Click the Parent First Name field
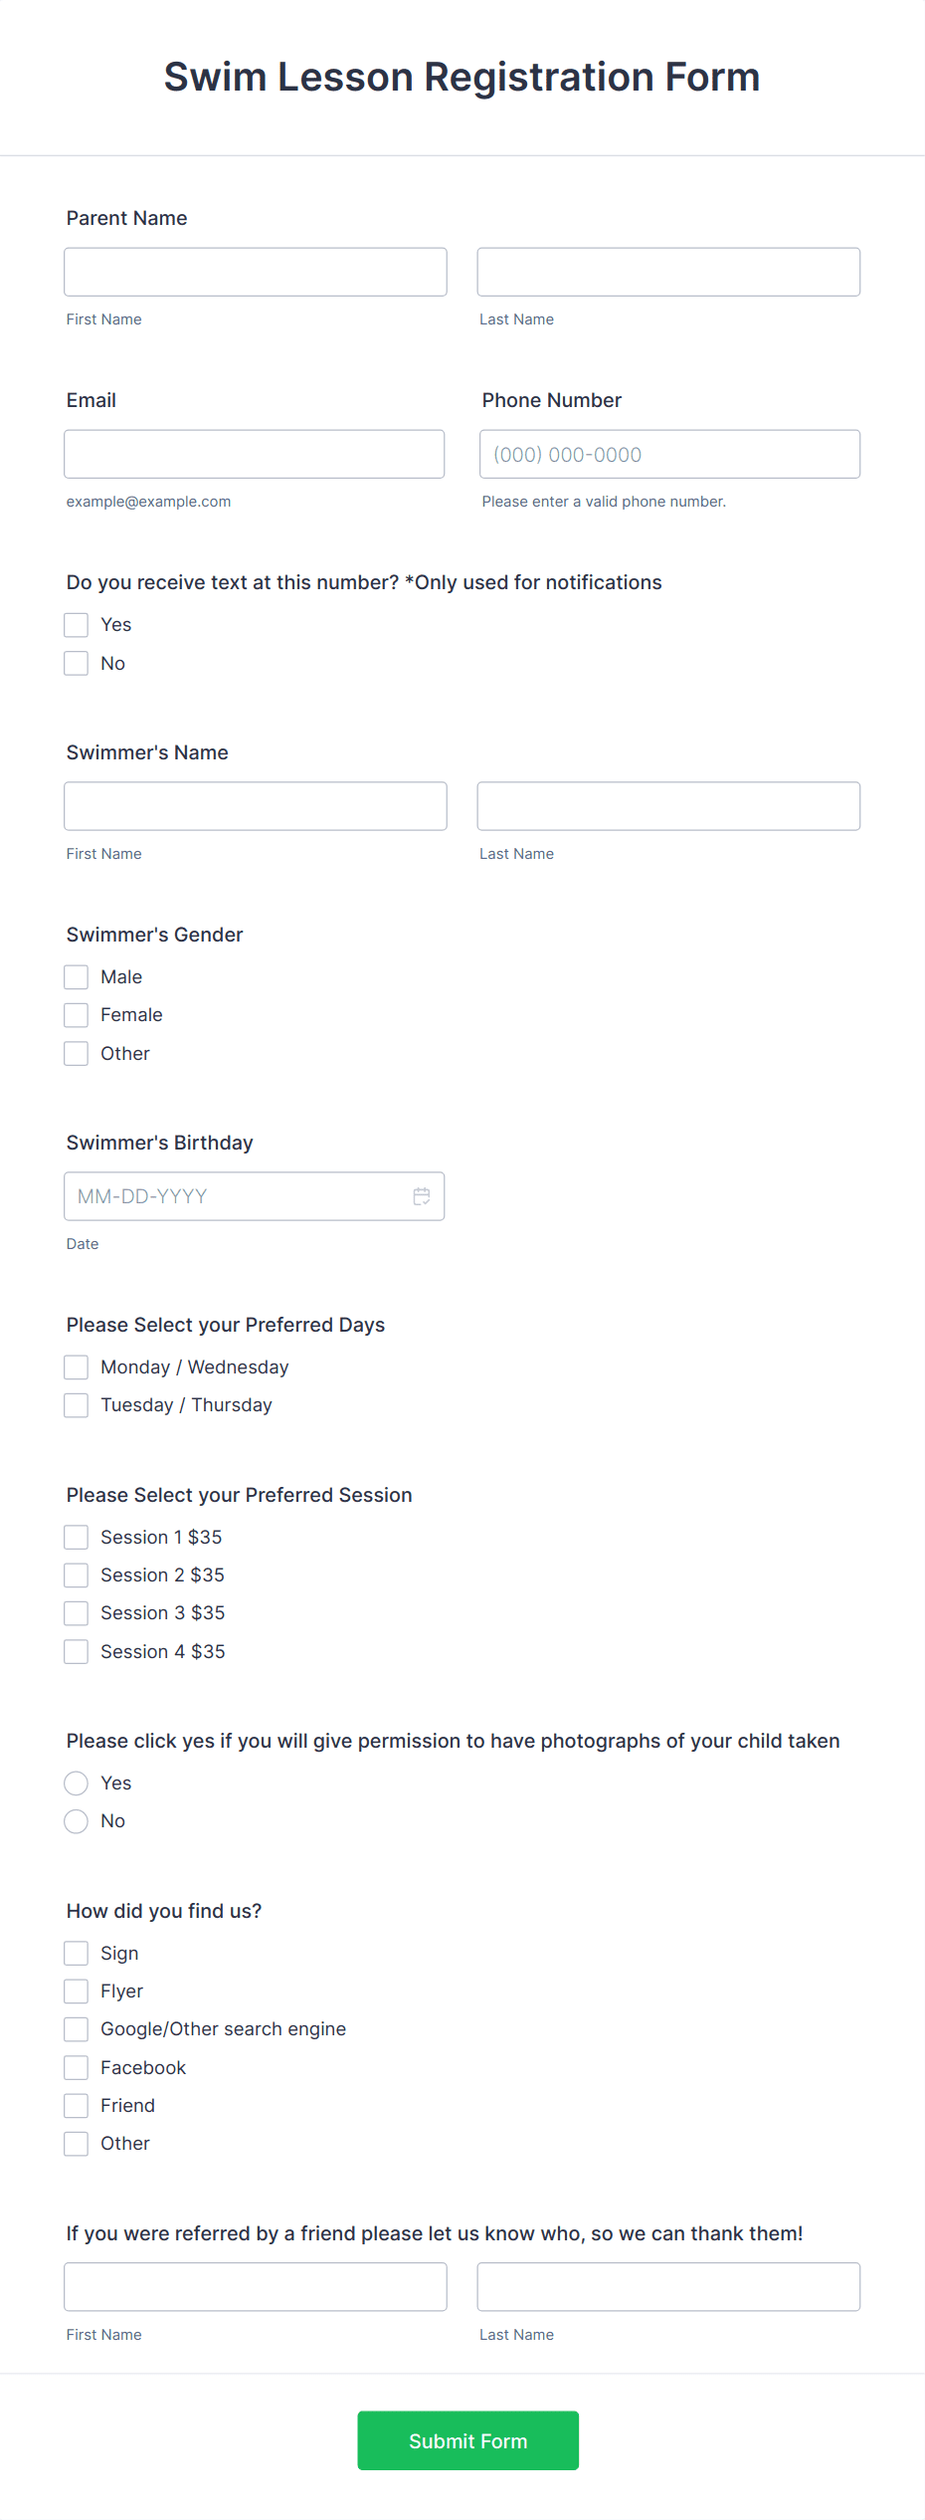Image resolution: width=925 pixels, height=2520 pixels. point(255,271)
